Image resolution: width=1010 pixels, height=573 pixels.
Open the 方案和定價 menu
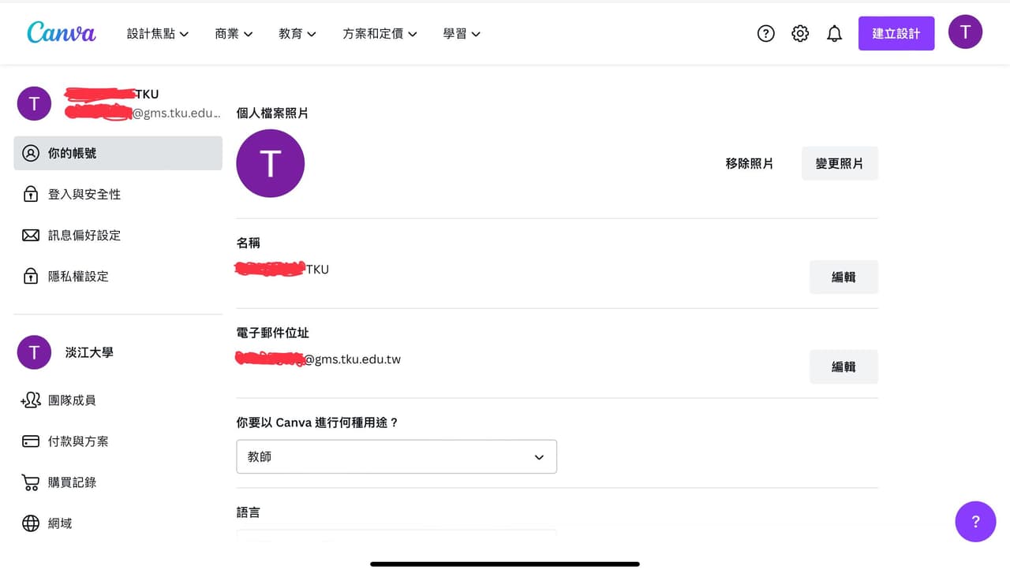[380, 33]
